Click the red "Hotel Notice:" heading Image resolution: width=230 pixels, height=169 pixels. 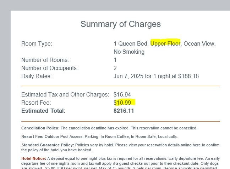point(34,158)
